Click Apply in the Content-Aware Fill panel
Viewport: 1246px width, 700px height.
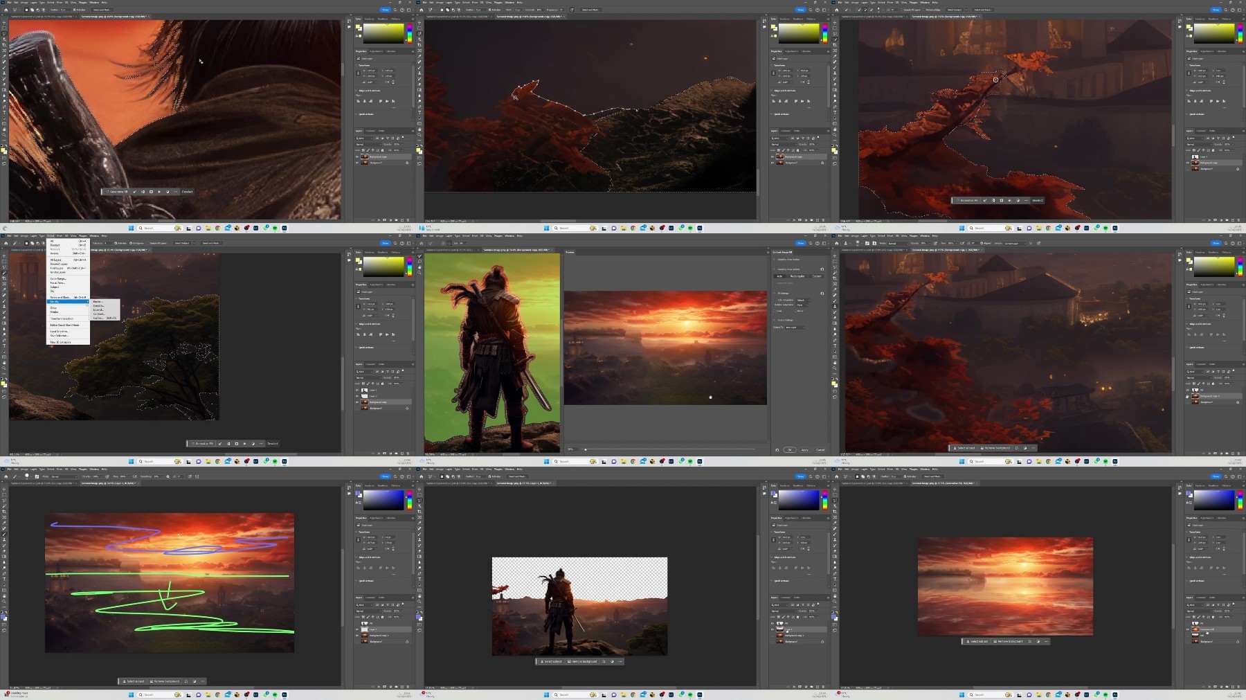(804, 450)
